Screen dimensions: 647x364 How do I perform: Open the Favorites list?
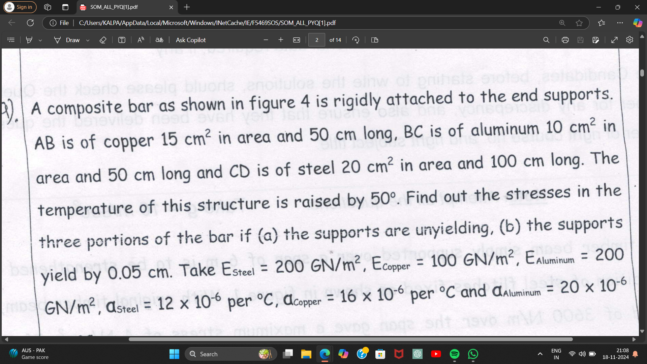pyautogui.click(x=602, y=23)
